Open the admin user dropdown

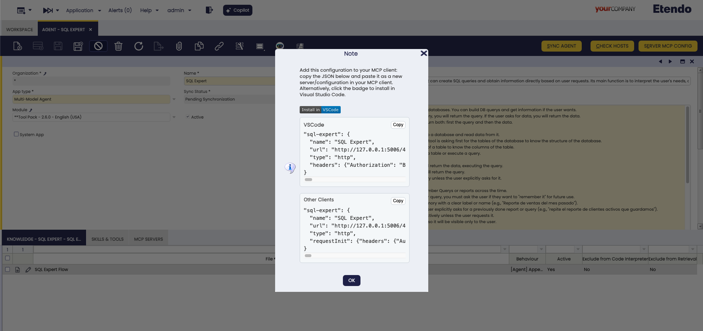(179, 10)
